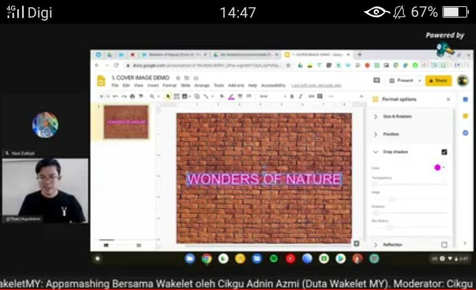Viewport: 476px width, 290px height.
Task: Collapse the Drop shadow section
Action: (x=376, y=152)
